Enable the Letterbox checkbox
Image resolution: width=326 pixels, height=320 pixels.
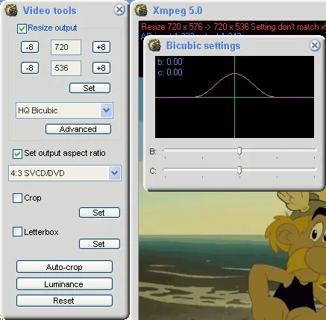tap(17, 232)
